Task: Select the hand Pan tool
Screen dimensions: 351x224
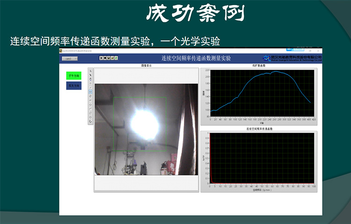Action: 90,79
